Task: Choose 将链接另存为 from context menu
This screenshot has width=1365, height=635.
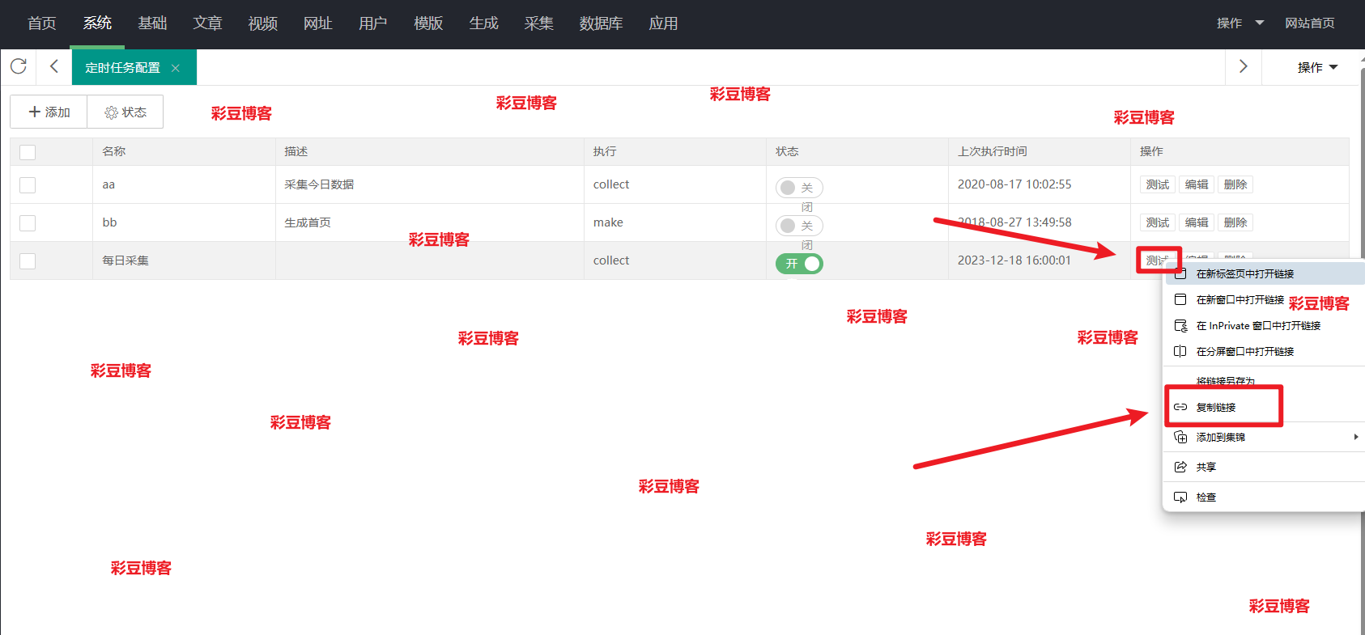Action: tap(1265, 380)
